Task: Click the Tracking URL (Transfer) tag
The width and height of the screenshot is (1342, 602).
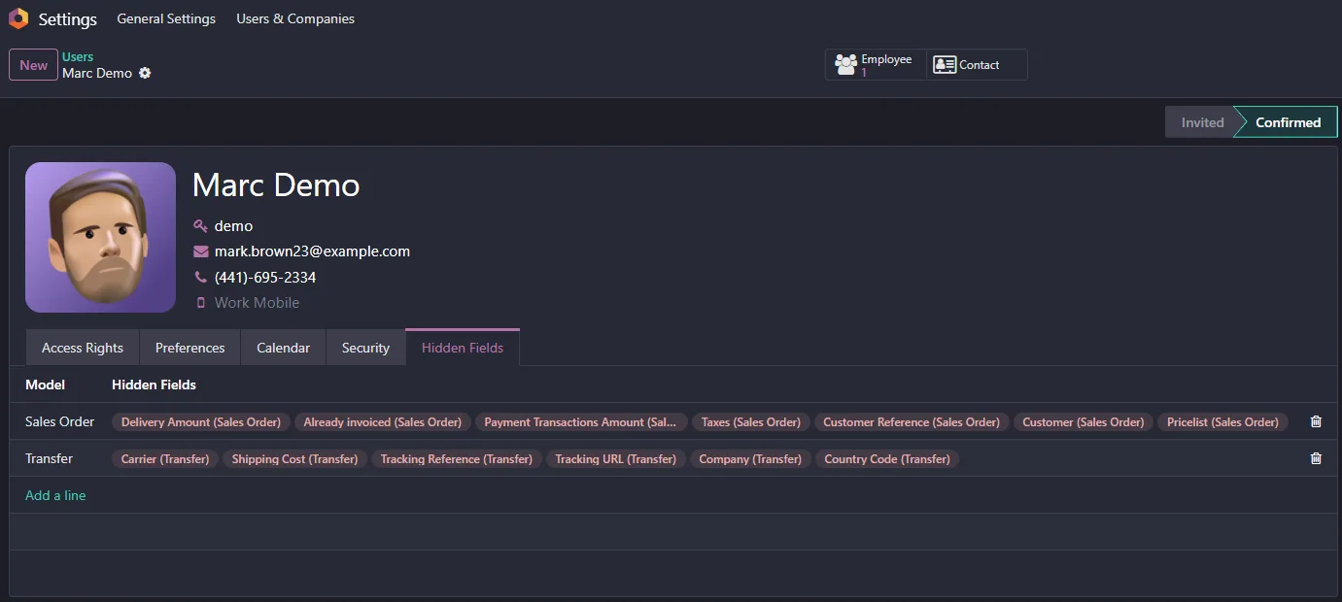Action: click(x=616, y=458)
